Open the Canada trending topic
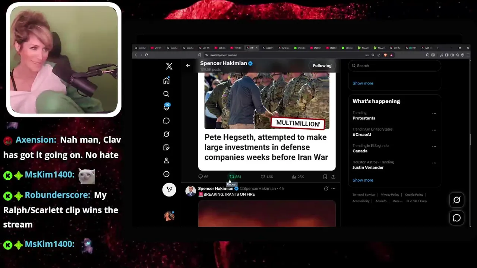 point(394,148)
